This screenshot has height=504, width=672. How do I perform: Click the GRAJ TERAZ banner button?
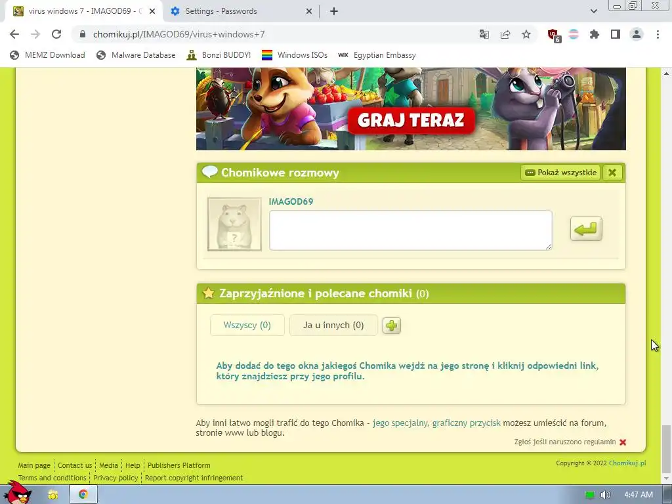pos(411,121)
